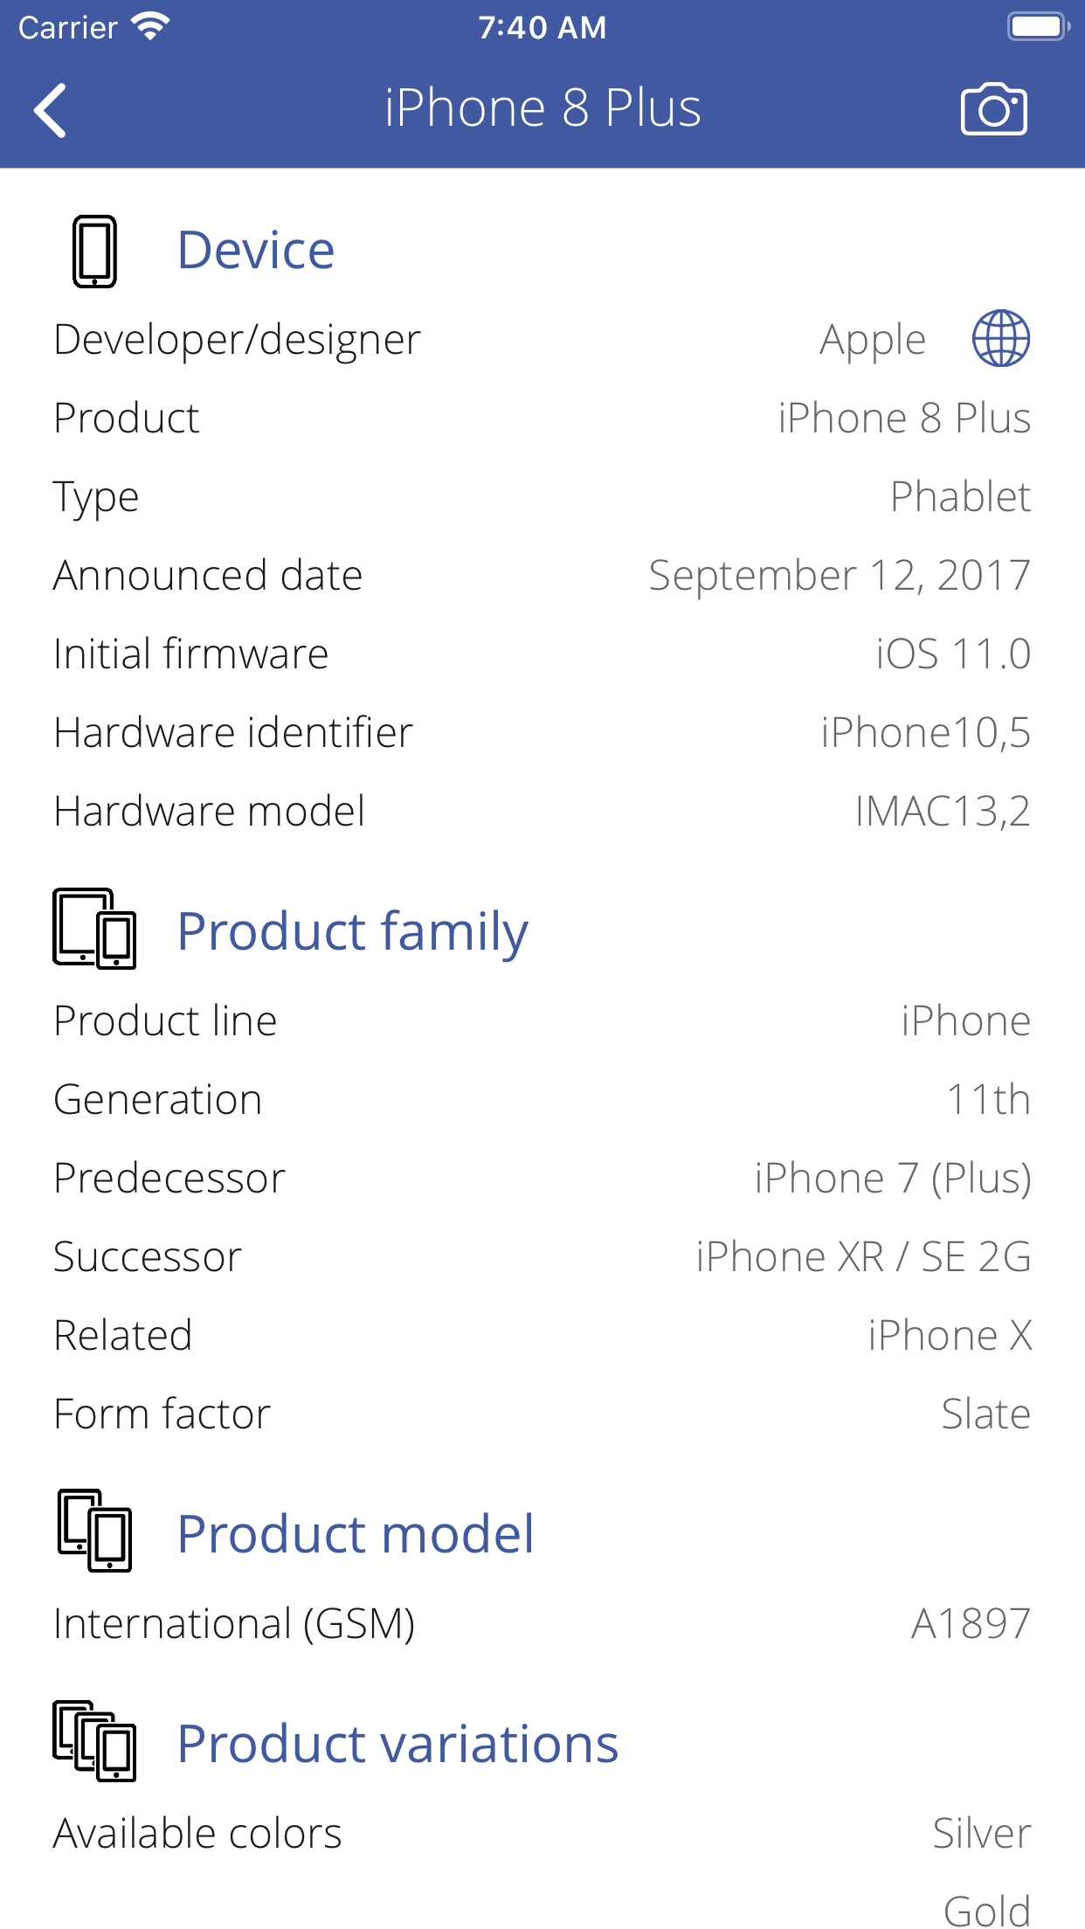Tap the battery indicator in status bar
This screenshot has height=1929, width=1085.
click(1038, 27)
